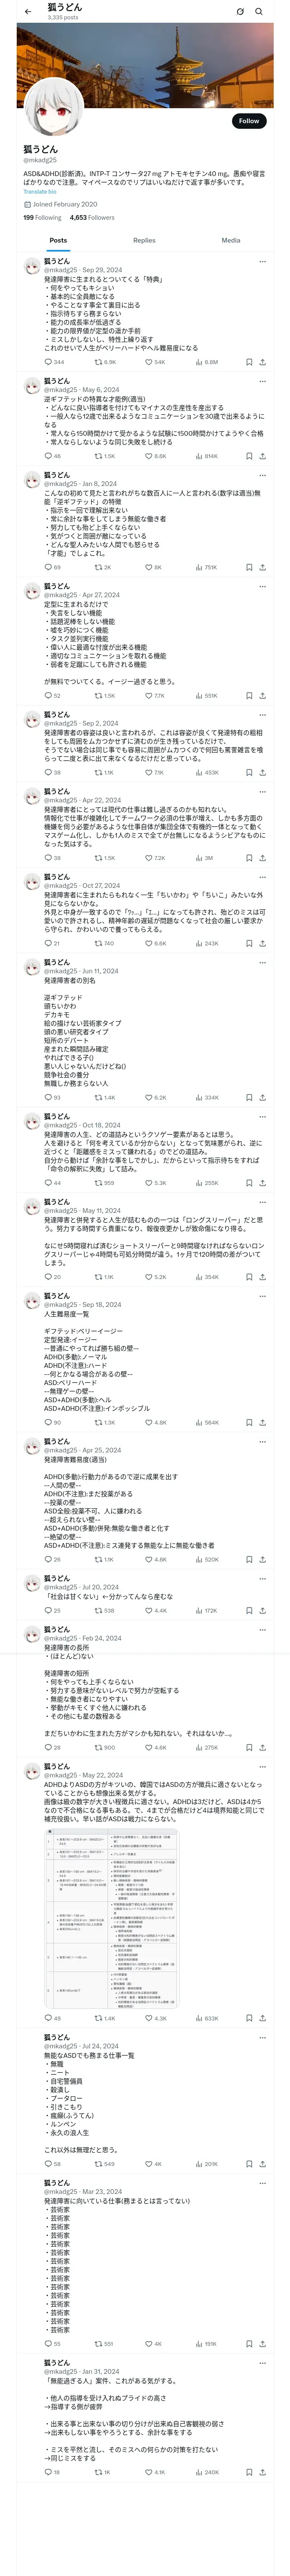290x2576 pixels.
Task: Open the 199 Following list
Action: 42,217
